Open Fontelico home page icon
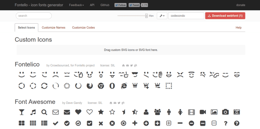260x129 pixels. tap(123, 66)
